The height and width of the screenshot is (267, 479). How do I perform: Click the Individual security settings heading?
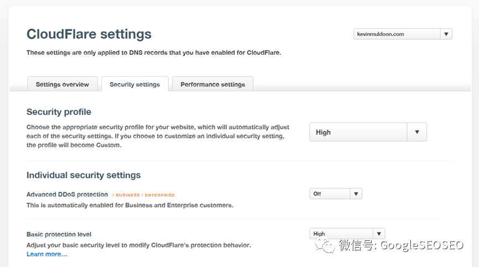[x=84, y=175]
